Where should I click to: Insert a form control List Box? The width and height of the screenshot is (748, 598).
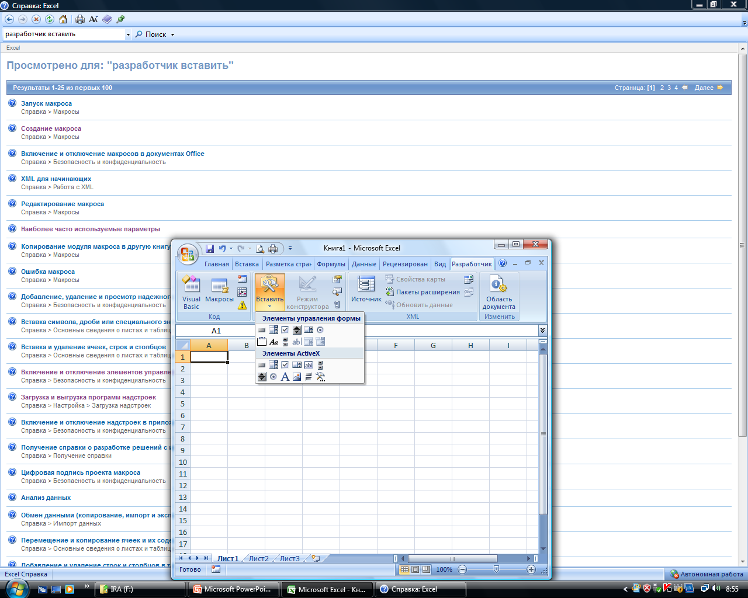(x=309, y=330)
